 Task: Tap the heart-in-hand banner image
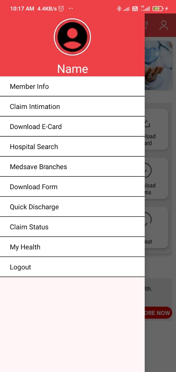click(x=158, y=65)
